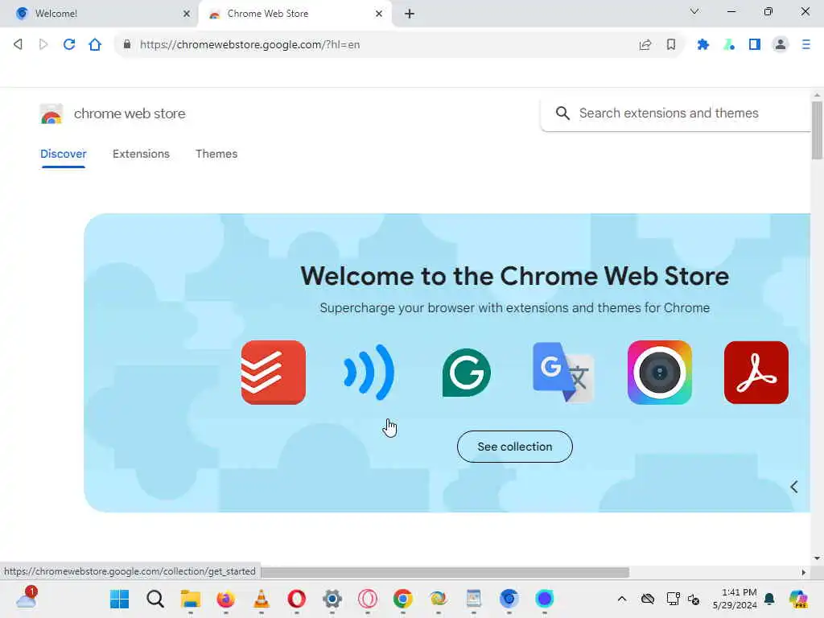The width and height of the screenshot is (824, 618).
Task: Click horizontal scrollbar right arrow
Action: 804,572
